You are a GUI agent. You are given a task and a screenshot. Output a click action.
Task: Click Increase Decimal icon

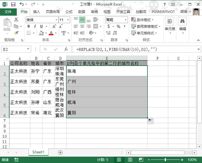point(108,33)
